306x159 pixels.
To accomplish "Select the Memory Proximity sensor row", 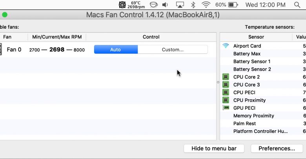I will click(263, 116).
